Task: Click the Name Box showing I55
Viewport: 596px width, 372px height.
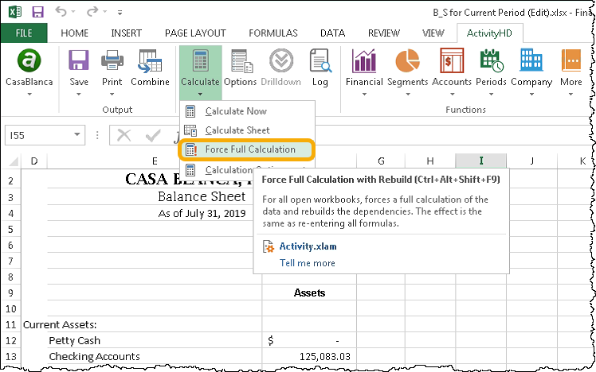Action: click(37, 135)
